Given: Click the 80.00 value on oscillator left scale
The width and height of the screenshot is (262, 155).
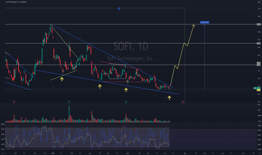Looking at the screenshot, I should [x=3, y=124].
